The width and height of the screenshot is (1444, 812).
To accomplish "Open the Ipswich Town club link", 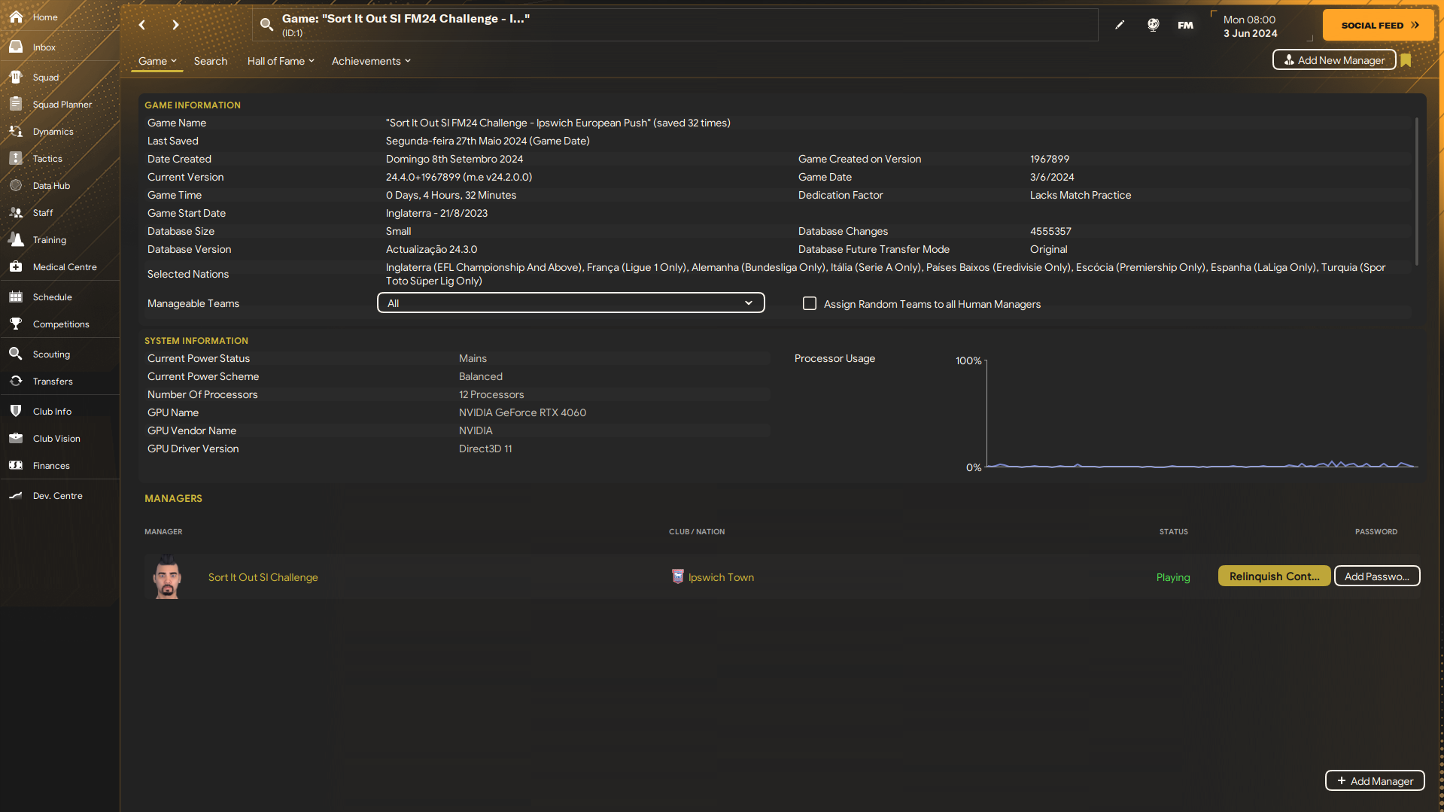I will (x=721, y=577).
